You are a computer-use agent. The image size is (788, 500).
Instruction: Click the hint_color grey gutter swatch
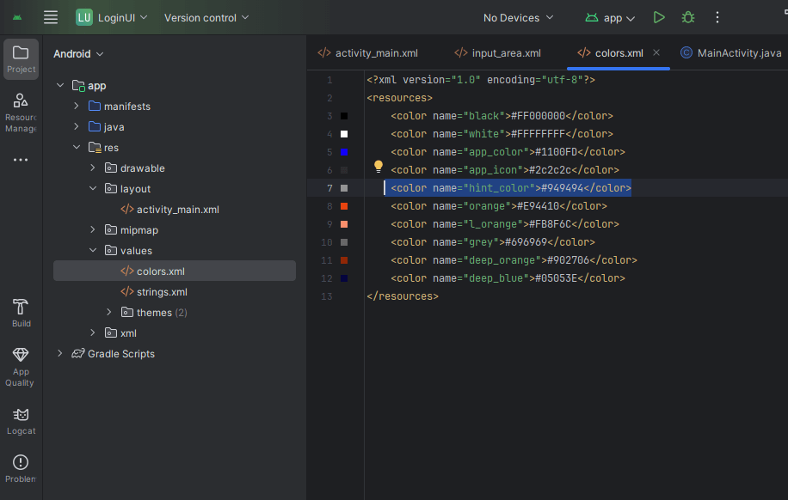pos(344,188)
